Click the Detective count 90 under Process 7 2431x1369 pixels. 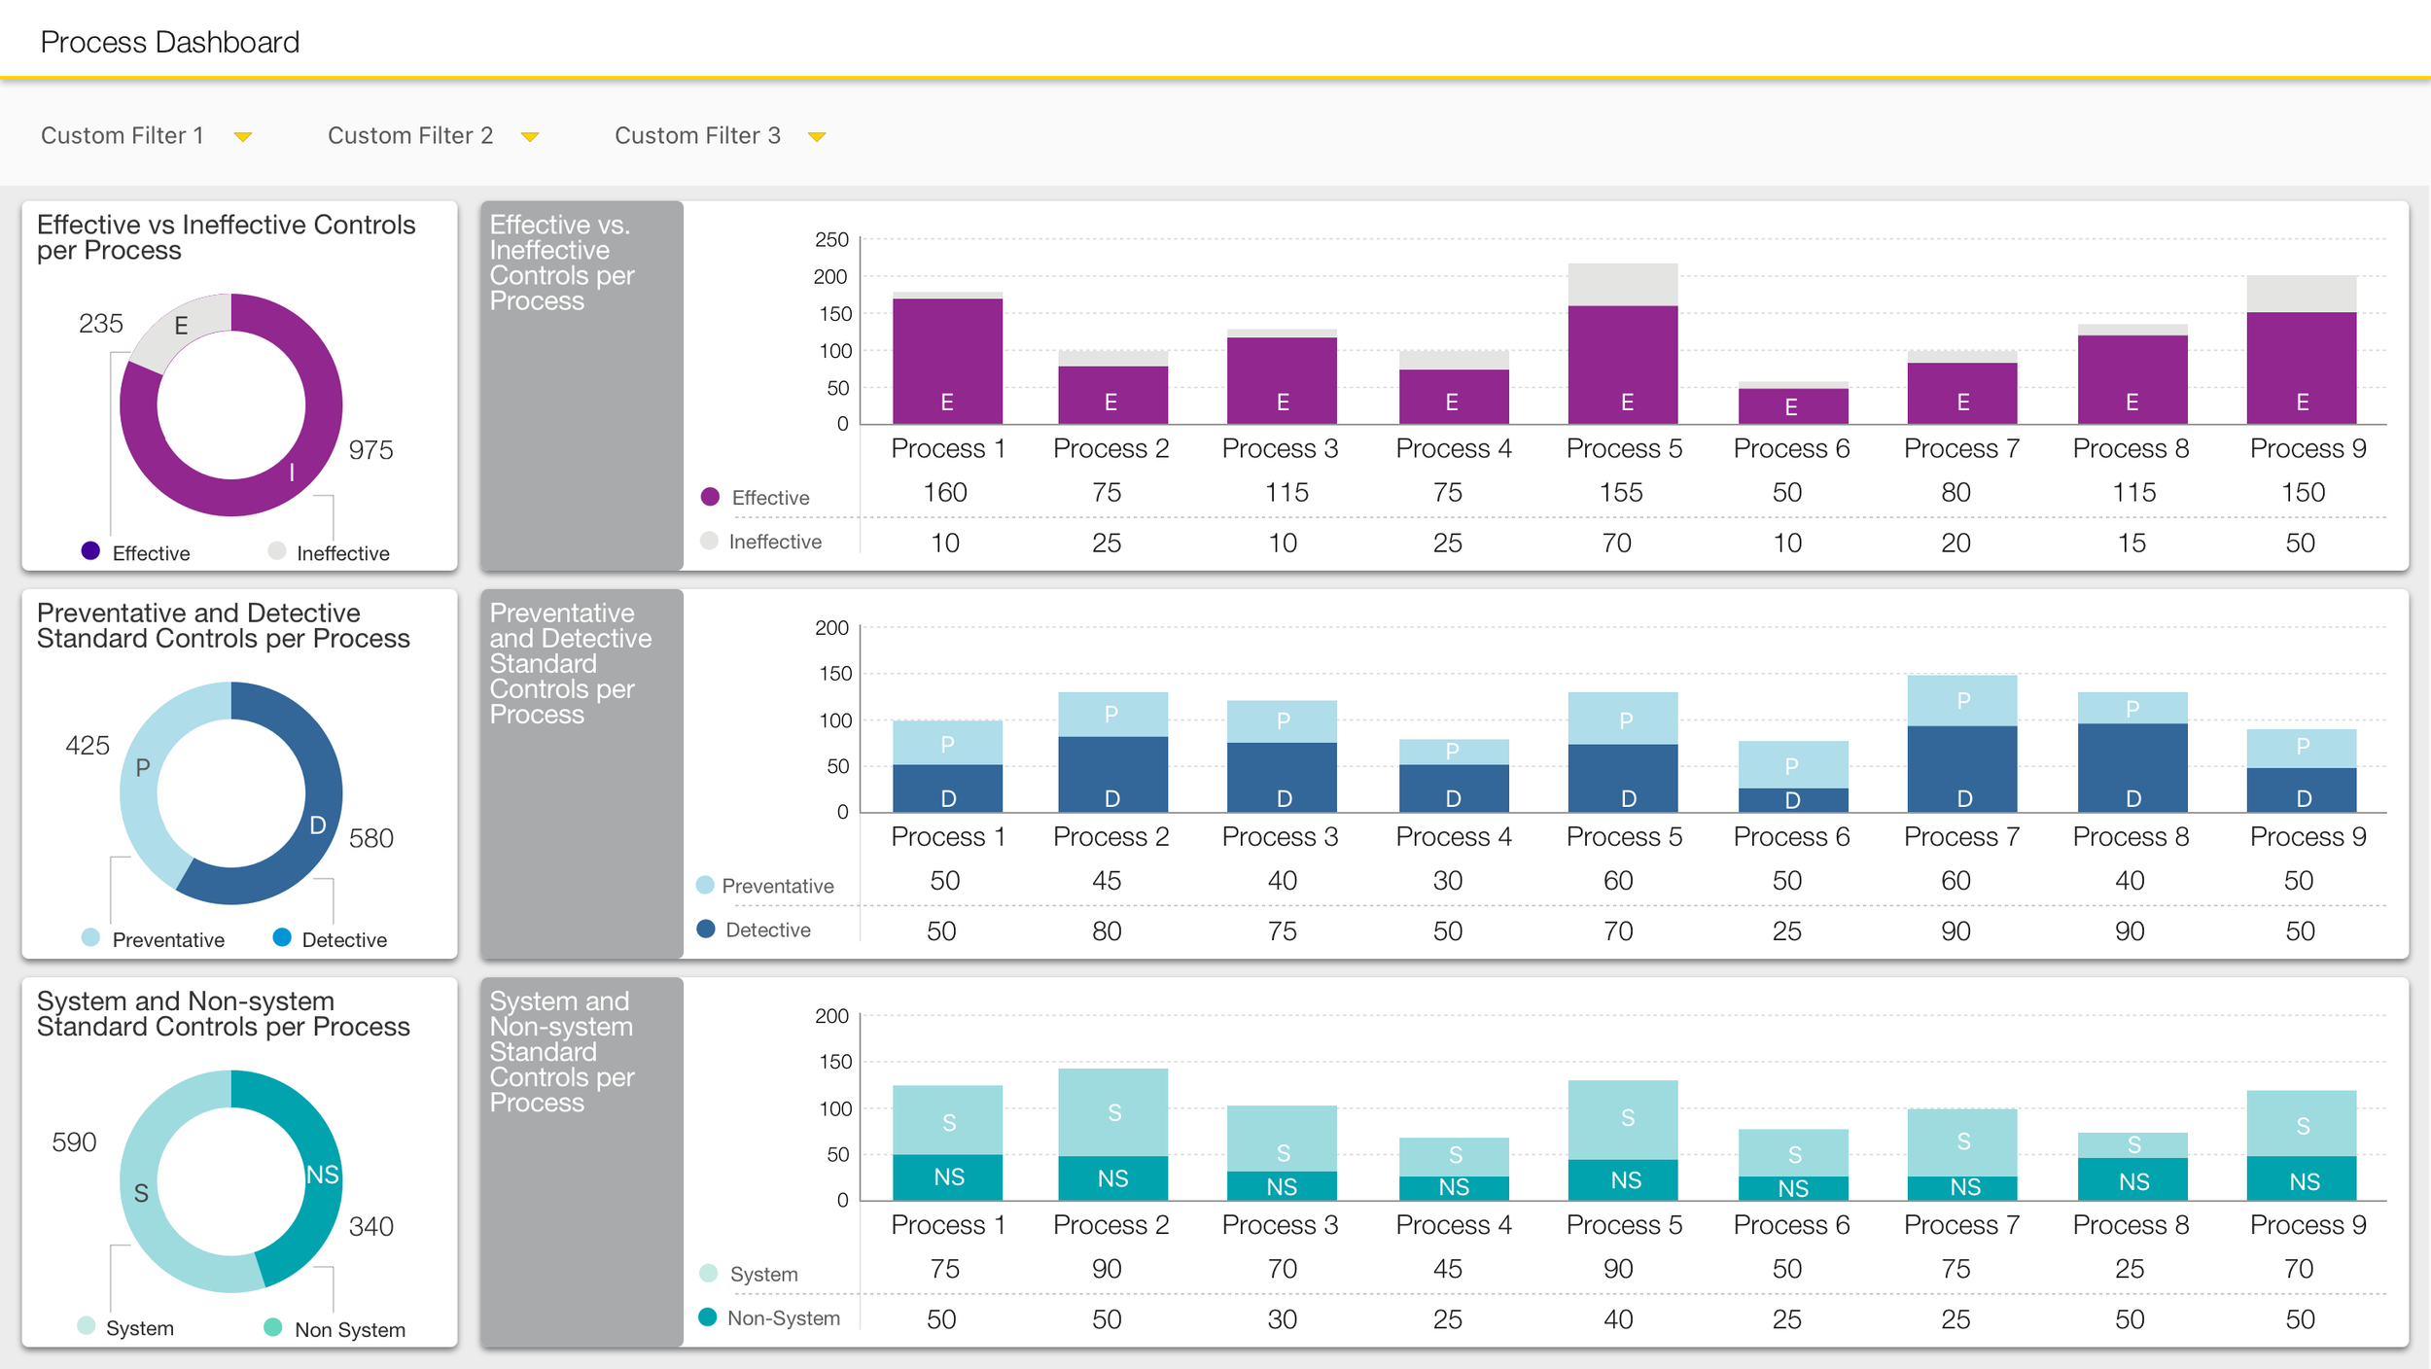pos(1957,930)
